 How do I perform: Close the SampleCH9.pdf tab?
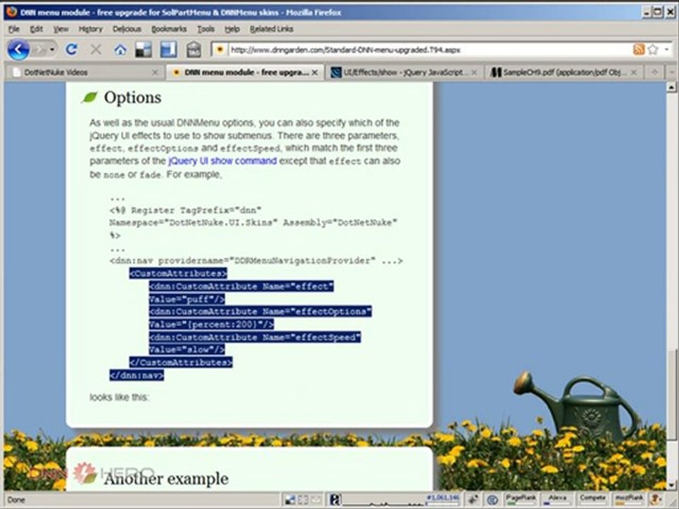[634, 72]
